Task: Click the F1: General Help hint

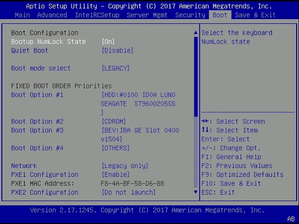Action: 231,157
